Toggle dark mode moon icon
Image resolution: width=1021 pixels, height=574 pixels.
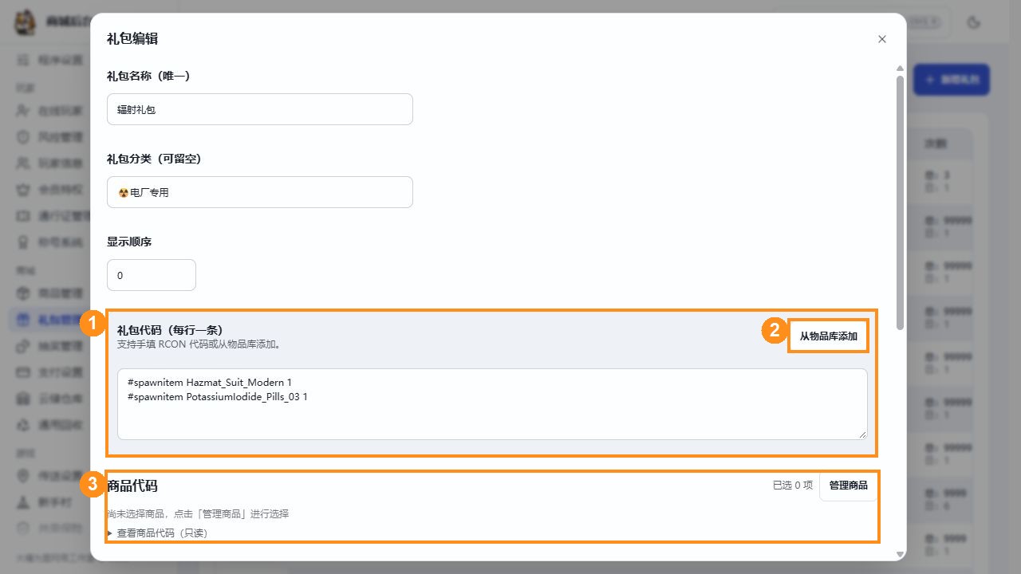coord(972,22)
